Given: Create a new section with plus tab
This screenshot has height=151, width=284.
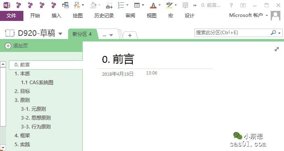Looking at the screenshot, I should coord(130,35).
